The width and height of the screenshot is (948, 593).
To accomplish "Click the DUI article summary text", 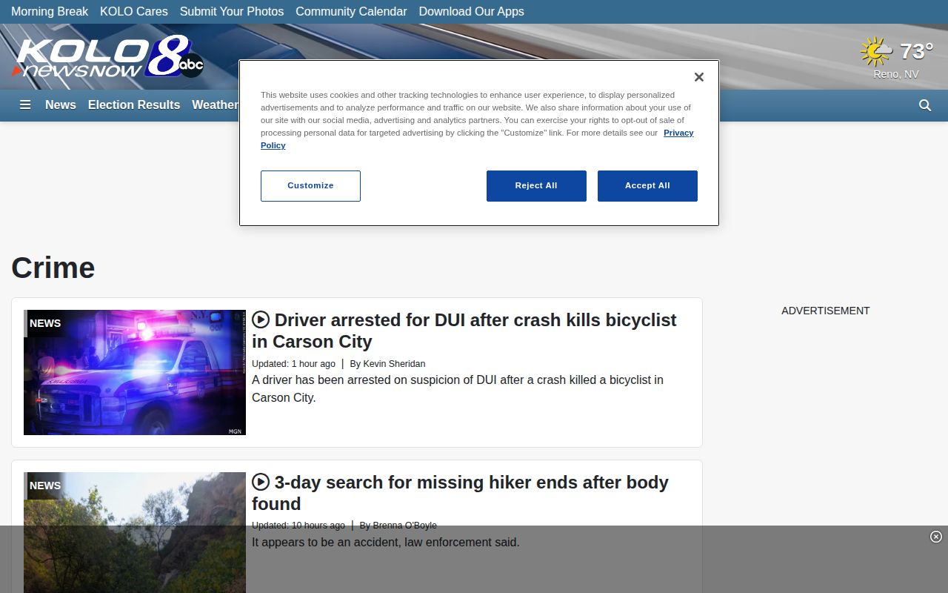I will point(458,388).
